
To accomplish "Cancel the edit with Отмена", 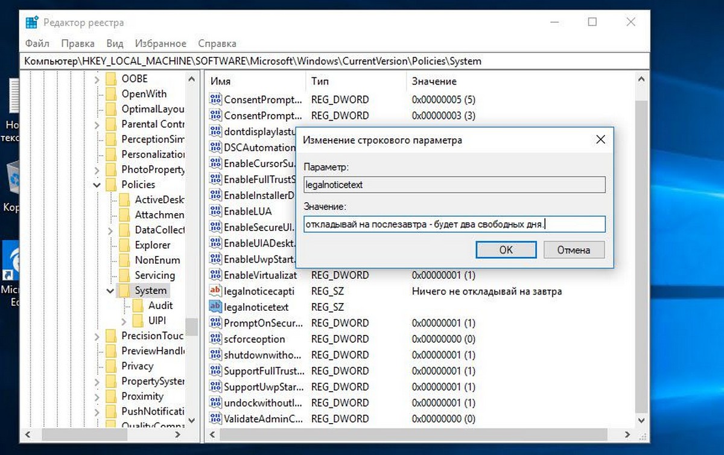I will coord(573,250).
